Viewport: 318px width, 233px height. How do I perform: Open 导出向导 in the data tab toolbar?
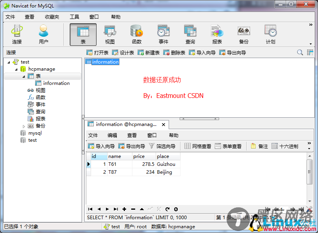click(x=132, y=146)
